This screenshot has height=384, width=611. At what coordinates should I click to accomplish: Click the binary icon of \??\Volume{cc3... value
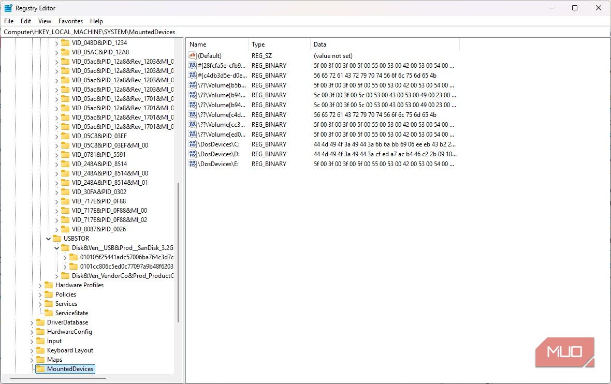point(193,124)
